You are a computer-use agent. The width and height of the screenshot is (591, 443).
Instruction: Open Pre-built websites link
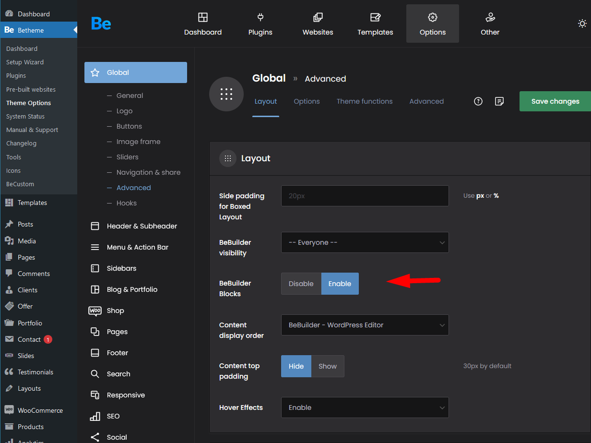tap(31, 89)
